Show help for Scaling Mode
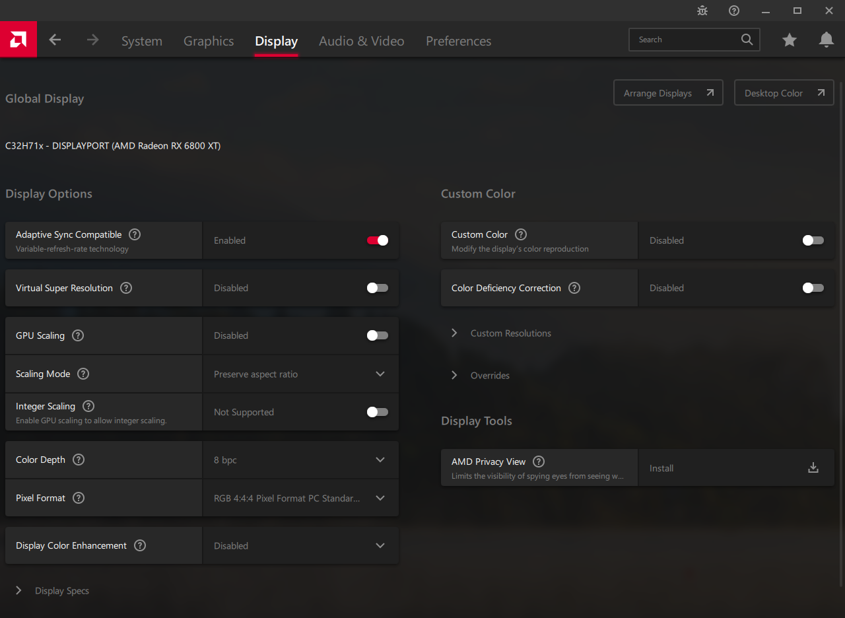This screenshot has width=845, height=618. pyautogui.click(x=83, y=374)
